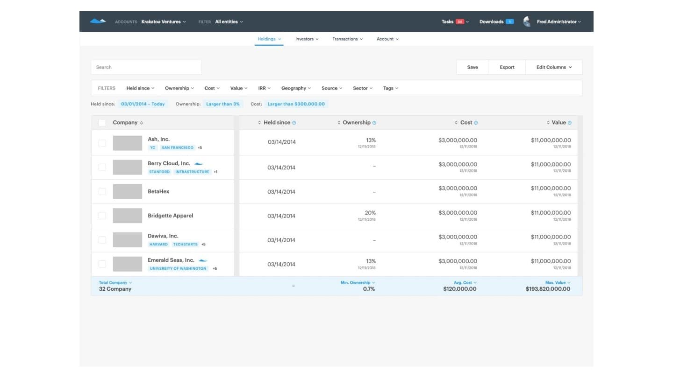673x378 pixels.
Task: Click the 20% ownership value
Action: tap(370, 213)
